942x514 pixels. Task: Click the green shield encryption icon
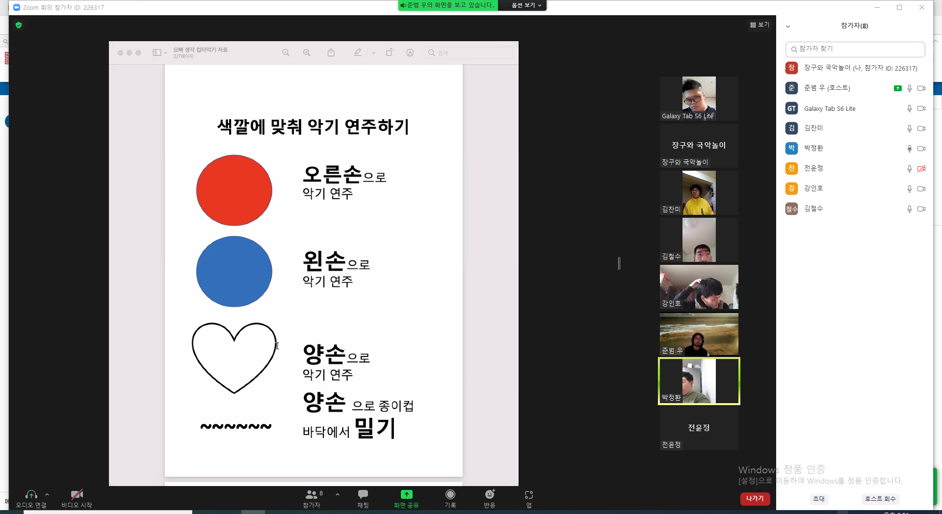tap(19, 25)
